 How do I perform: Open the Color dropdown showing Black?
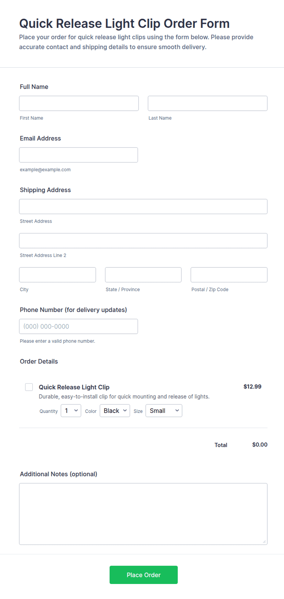point(115,411)
